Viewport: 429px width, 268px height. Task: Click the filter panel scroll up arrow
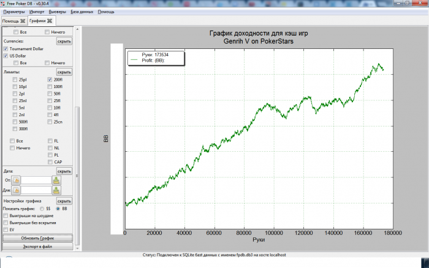click(x=77, y=29)
